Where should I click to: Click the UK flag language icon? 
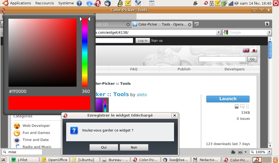246,50
